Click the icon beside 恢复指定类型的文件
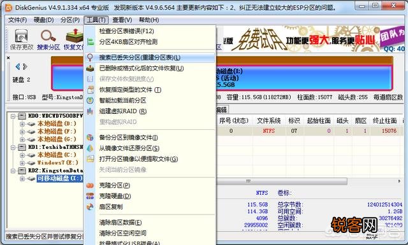 point(91,90)
